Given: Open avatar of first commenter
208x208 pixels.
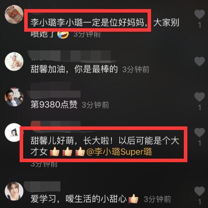Looking at the screenshot, I should click(x=14, y=14).
